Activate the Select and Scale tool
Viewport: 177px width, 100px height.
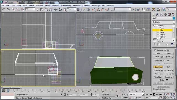pos(64,10)
